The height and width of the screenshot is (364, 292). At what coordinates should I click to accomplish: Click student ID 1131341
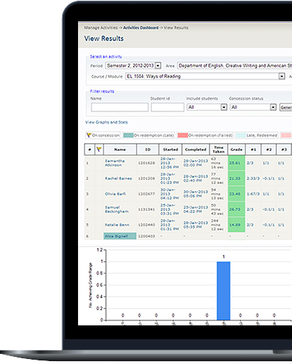[147, 210]
